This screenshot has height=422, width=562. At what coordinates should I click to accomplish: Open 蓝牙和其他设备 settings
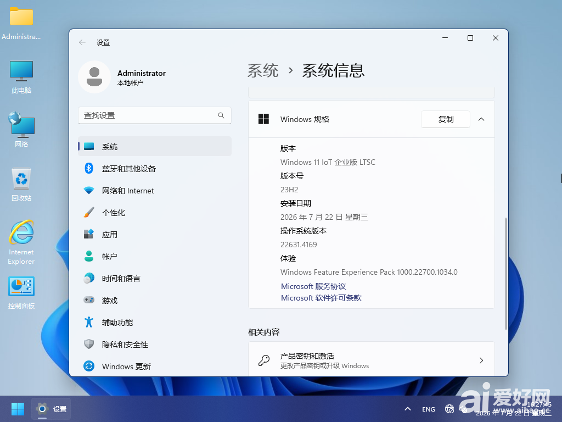tap(154, 168)
